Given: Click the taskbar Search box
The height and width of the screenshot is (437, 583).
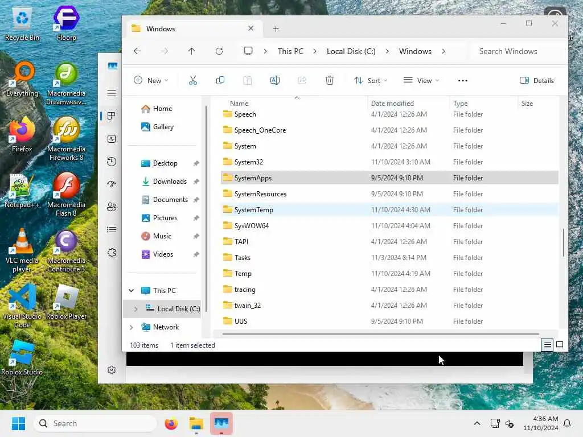Looking at the screenshot, I should coord(95,423).
